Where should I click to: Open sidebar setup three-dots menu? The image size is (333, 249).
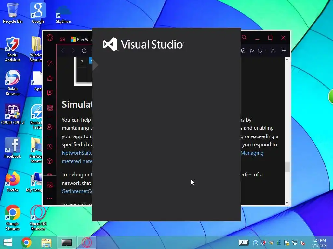click(x=50, y=198)
